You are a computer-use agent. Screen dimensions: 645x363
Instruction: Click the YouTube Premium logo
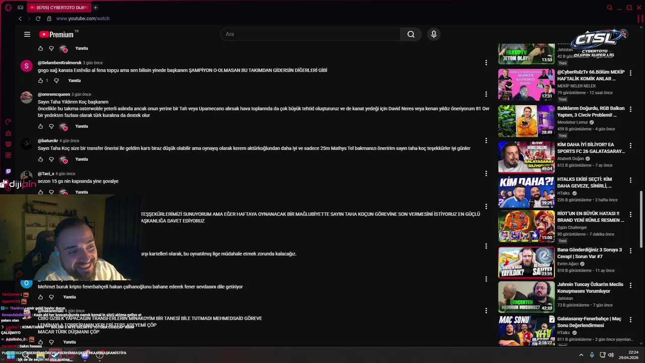pyautogui.click(x=56, y=34)
